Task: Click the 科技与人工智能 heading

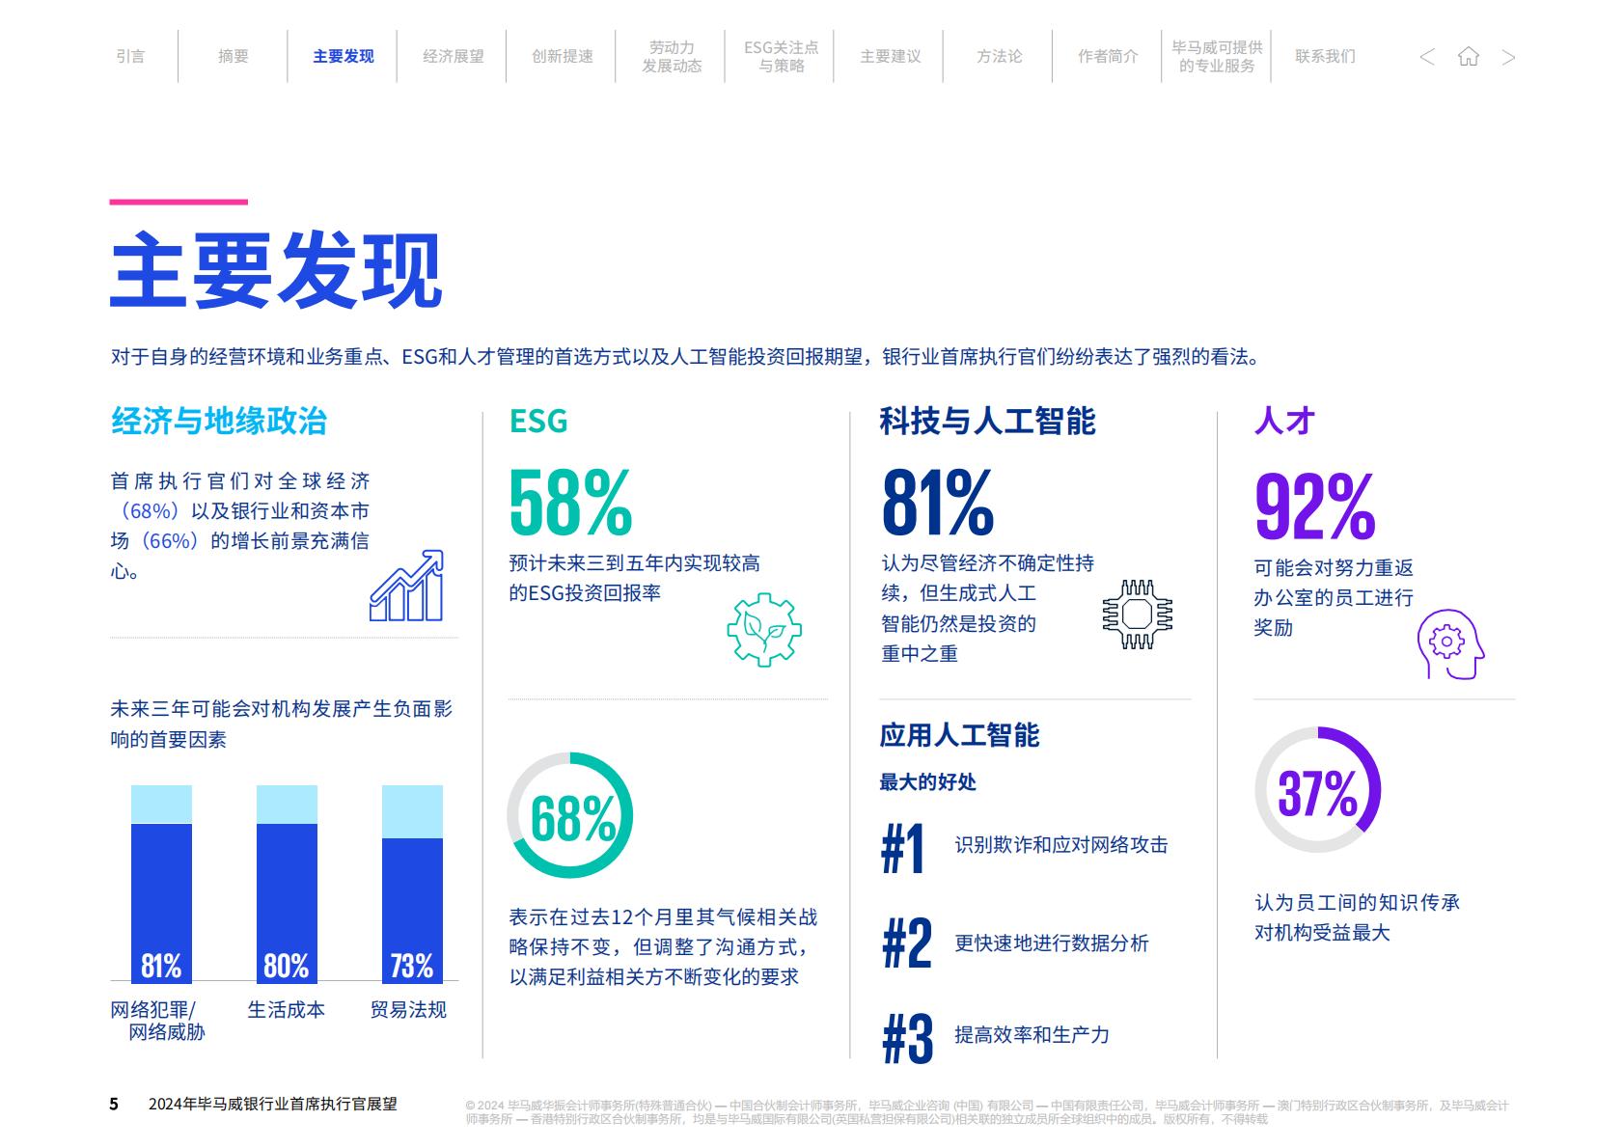Action: tap(987, 421)
